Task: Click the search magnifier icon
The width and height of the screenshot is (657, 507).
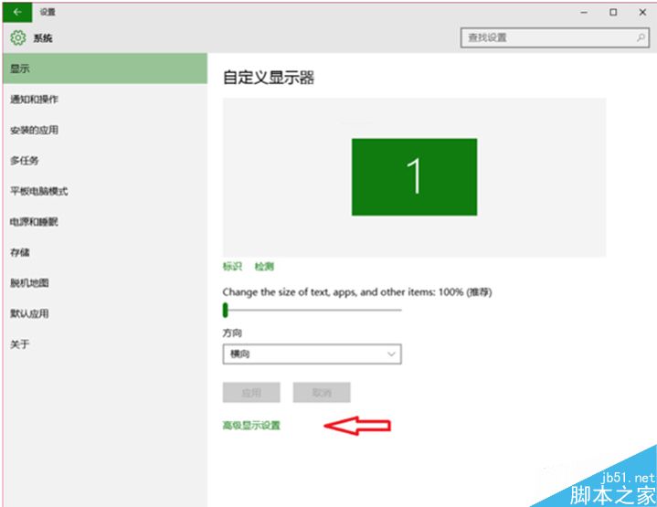Action: (x=641, y=37)
